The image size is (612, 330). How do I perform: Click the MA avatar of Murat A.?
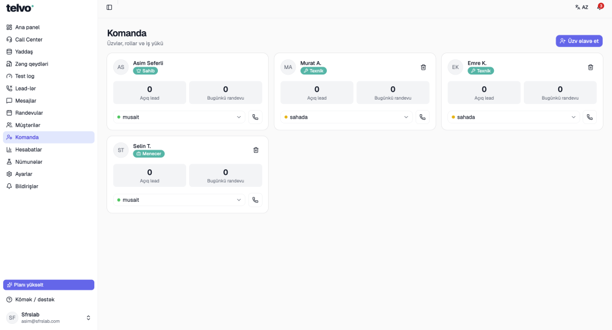coord(288,67)
